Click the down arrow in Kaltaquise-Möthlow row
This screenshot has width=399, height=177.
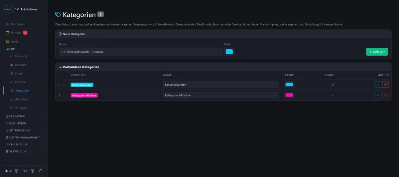coord(64,95)
